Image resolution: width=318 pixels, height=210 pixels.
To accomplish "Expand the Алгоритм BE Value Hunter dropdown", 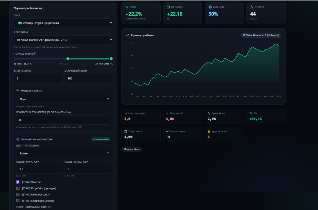I will coord(63,40).
